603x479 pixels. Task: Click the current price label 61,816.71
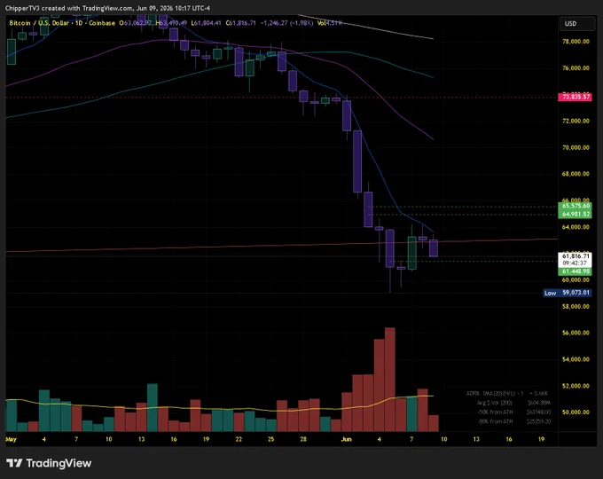tap(575, 256)
